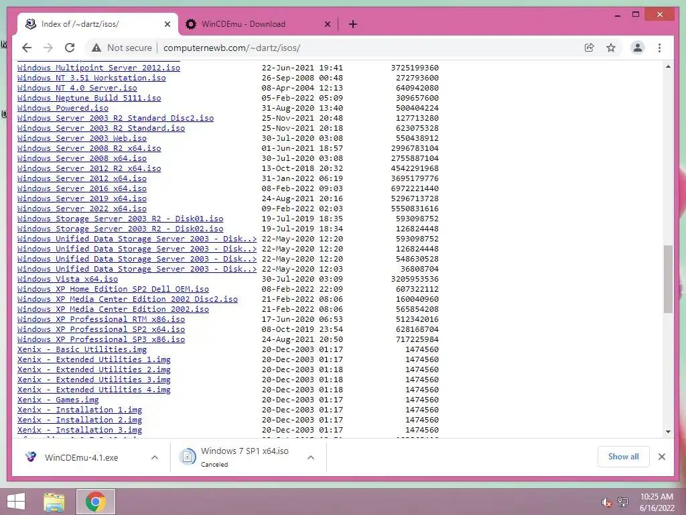This screenshot has height=515, width=686.
Task: Download Windows Server 2019 x64.iso
Action: (82, 198)
